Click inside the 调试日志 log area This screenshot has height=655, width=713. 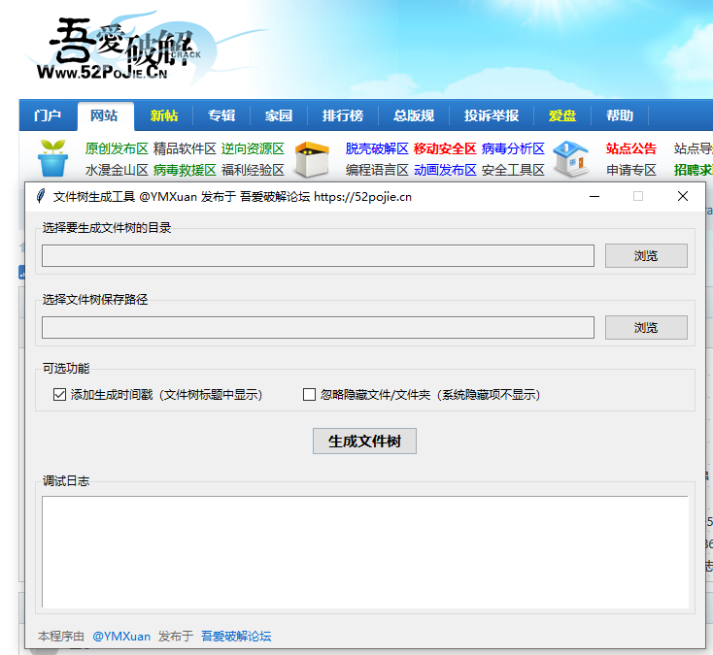click(364, 551)
